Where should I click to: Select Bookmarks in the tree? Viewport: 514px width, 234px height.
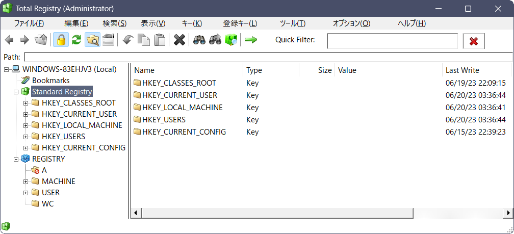(51, 81)
